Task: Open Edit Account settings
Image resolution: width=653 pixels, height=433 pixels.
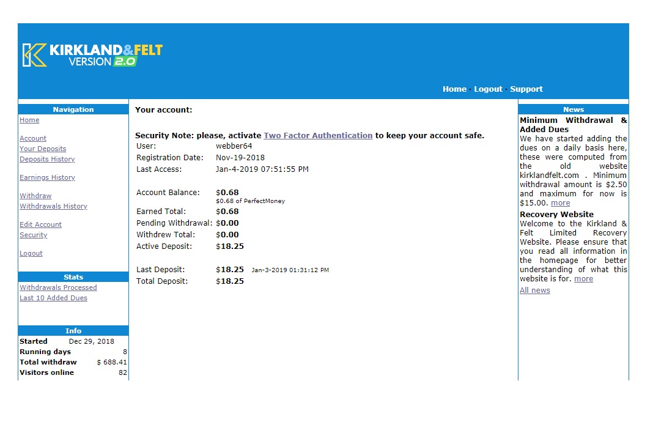Action: tap(40, 225)
